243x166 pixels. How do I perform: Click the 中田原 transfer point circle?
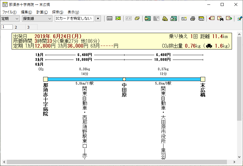tap(124, 79)
